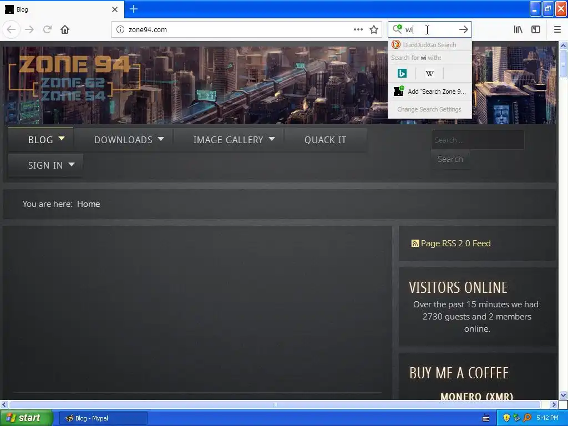This screenshot has height=426, width=568.
Task: Click the magnifier tray icon
Action: [x=527, y=418]
